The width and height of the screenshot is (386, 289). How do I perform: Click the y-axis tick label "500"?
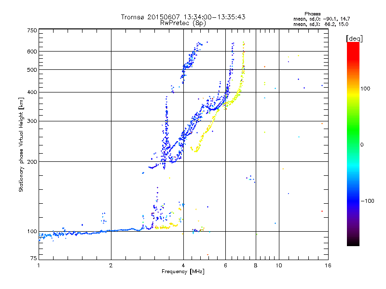(32, 70)
